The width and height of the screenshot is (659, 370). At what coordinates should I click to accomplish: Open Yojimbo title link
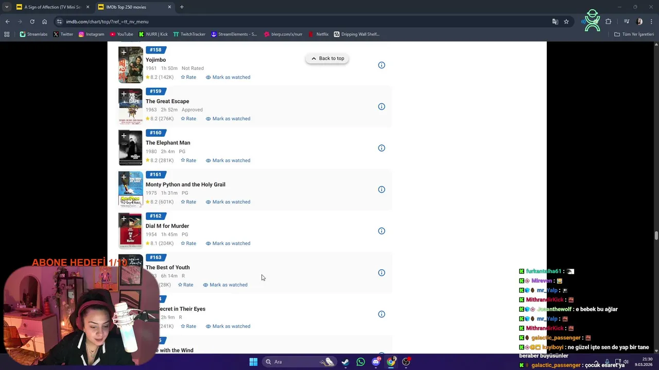pyautogui.click(x=155, y=60)
